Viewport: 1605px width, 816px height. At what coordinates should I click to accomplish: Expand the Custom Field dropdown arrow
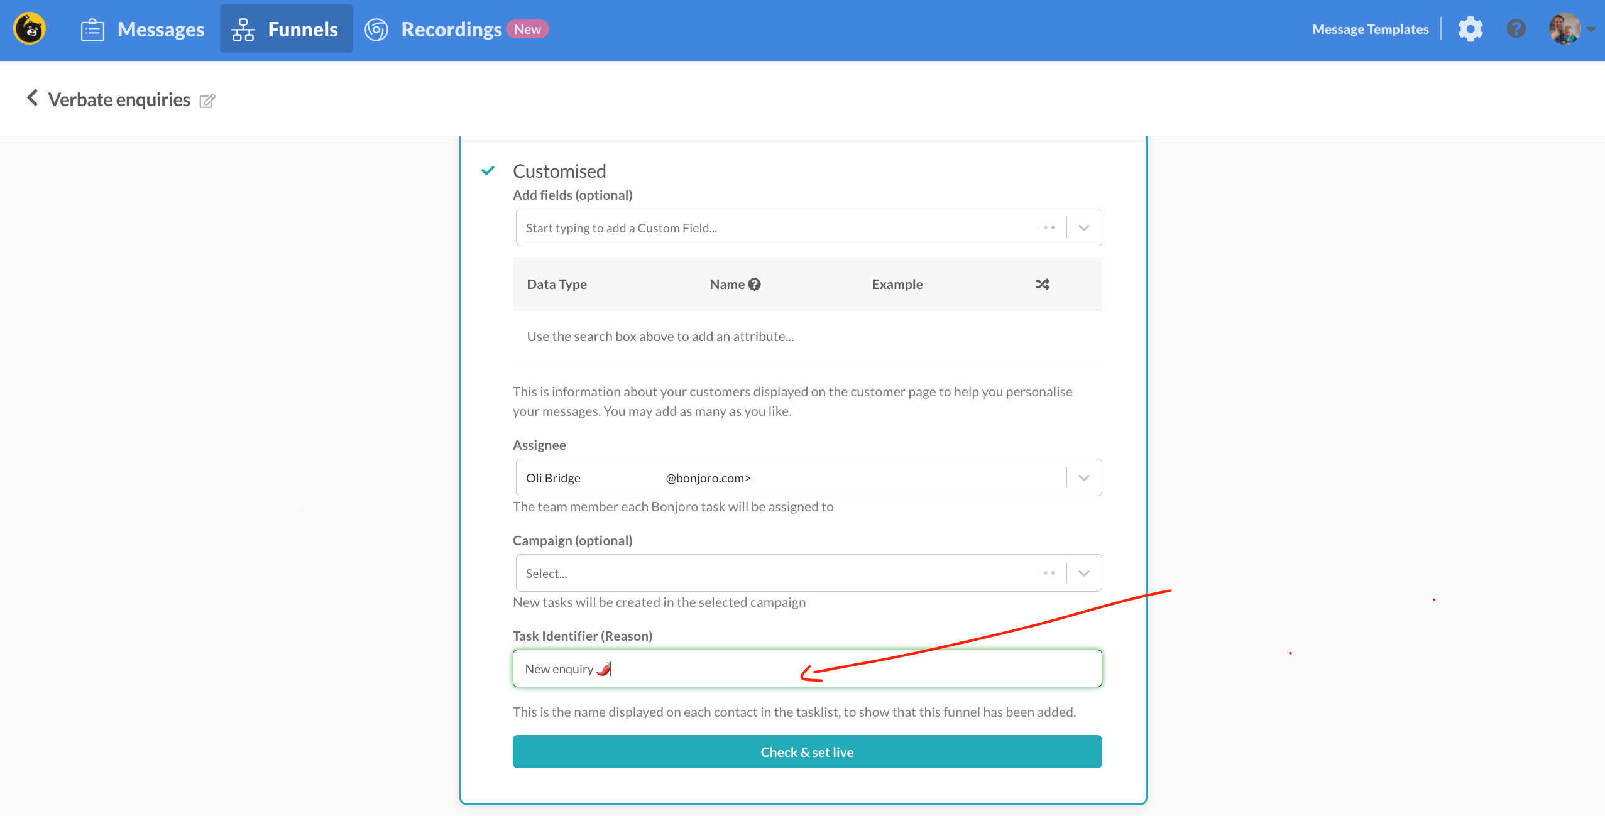click(x=1084, y=228)
